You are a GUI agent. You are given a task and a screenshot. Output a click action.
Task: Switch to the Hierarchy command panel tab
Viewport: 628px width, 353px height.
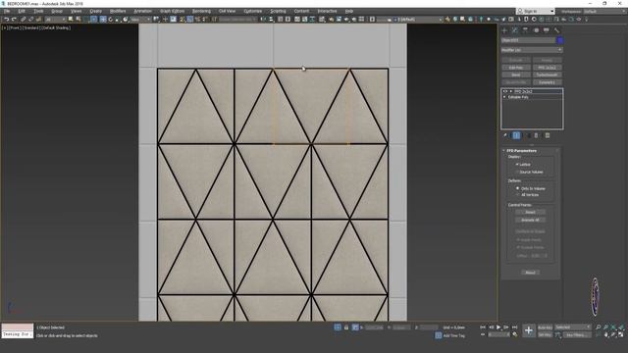coord(525,30)
